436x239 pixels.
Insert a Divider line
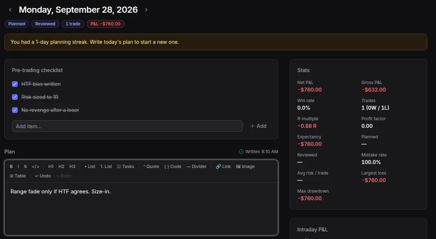[x=197, y=167]
